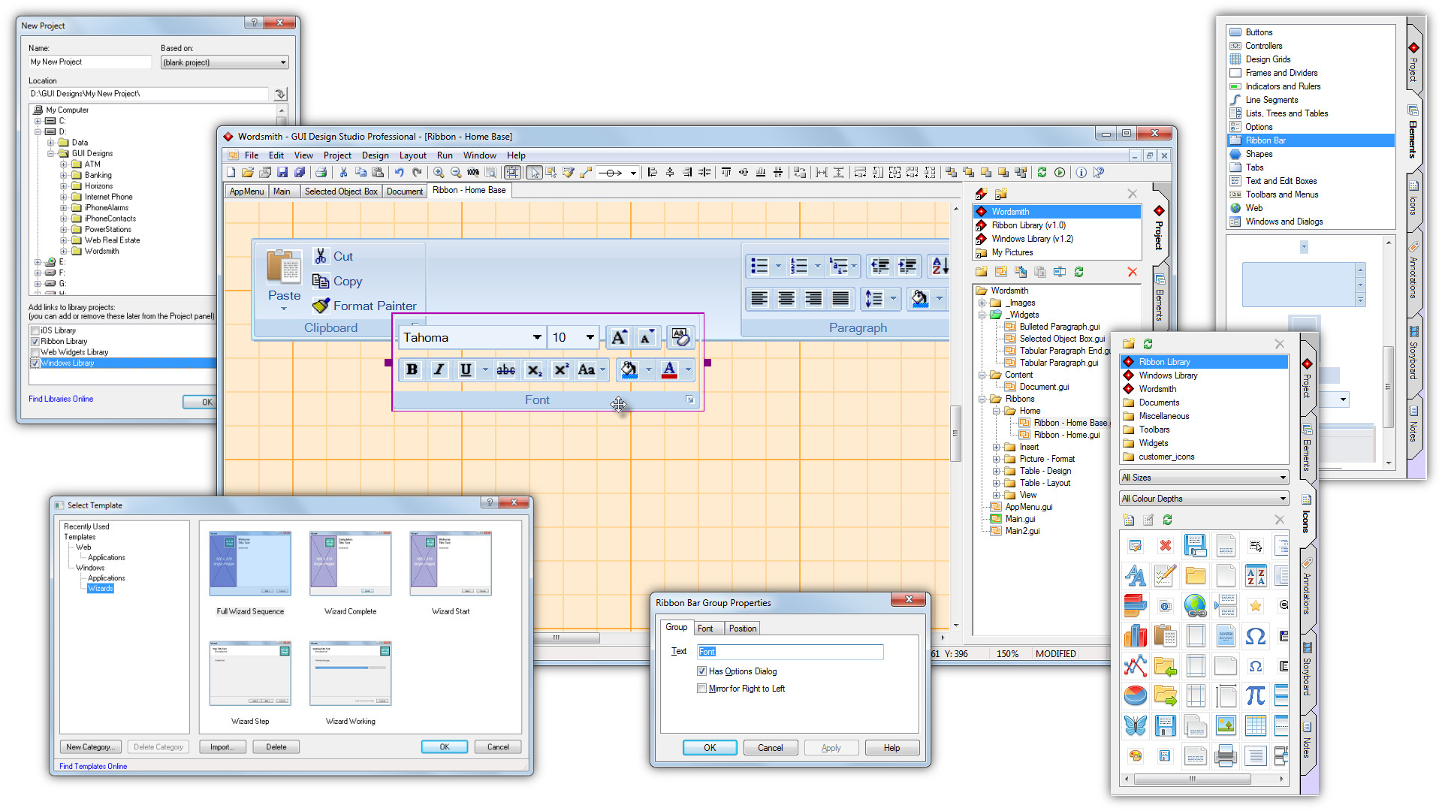
Task: Click the text highlight color bucket swatch
Action: tap(629, 369)
